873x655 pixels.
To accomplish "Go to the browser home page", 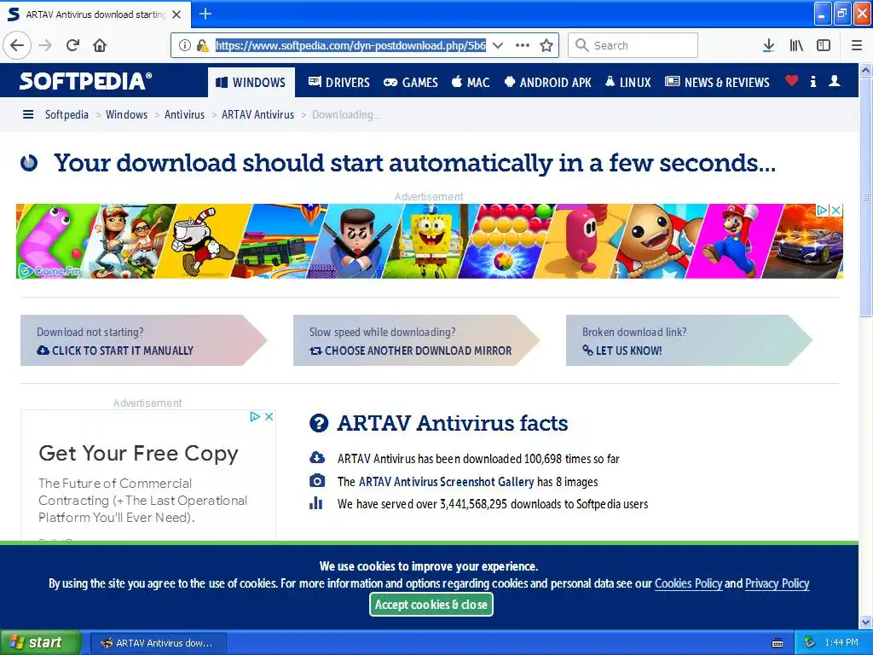I will (100, 45).
